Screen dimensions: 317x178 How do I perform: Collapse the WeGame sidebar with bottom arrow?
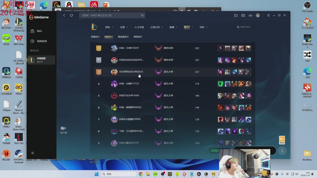[x=33, y=153]
